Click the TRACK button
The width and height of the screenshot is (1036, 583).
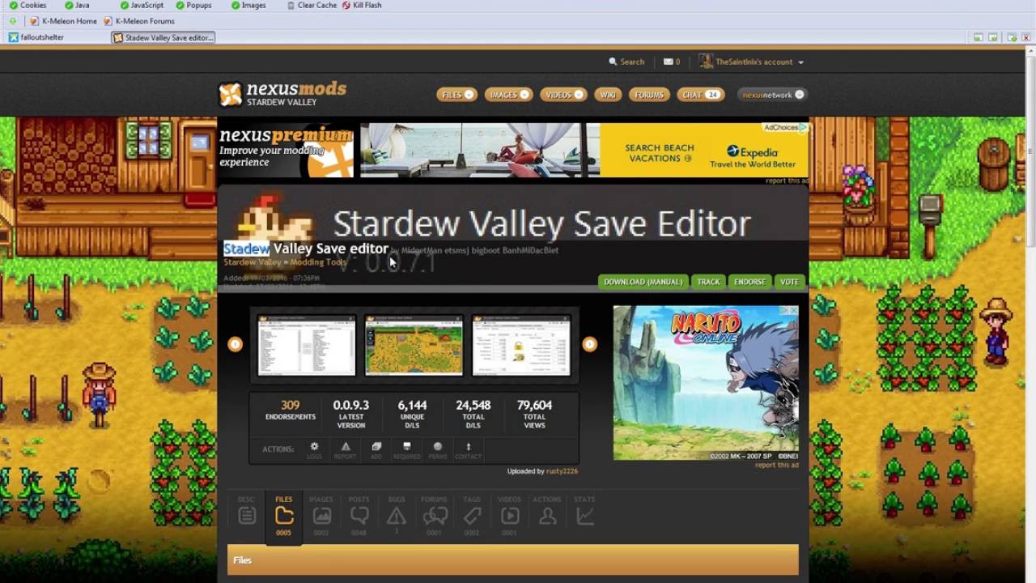708,282
